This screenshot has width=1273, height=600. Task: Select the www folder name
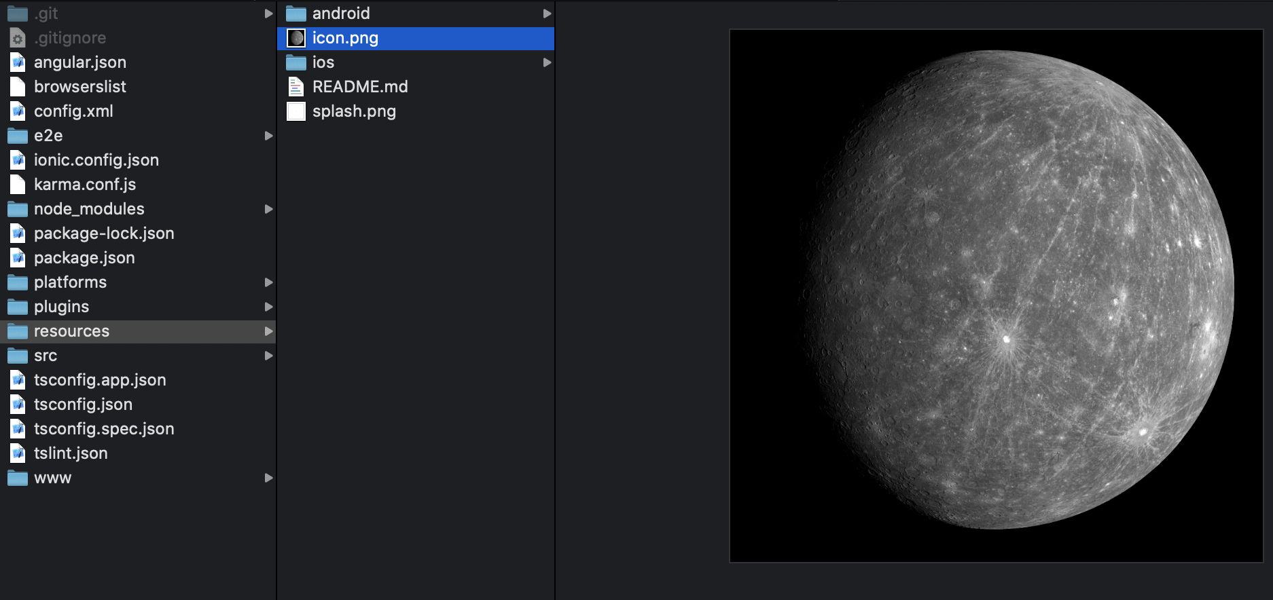[52, 478]
